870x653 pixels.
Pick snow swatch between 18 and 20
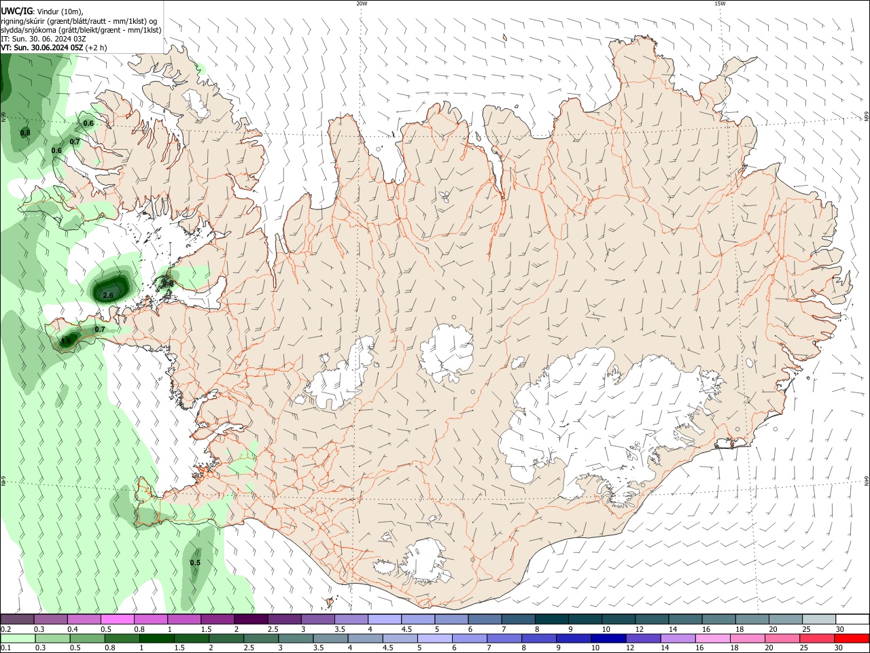pyautogui.click(x=753, y=620)
